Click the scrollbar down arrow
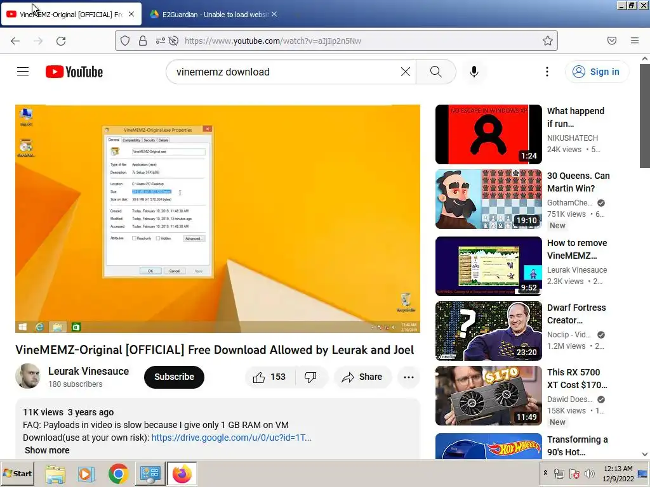This screenshot has width=650, height=487. point(645,454)
